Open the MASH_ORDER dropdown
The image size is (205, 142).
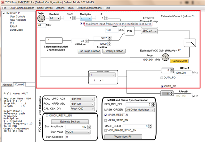140,110
